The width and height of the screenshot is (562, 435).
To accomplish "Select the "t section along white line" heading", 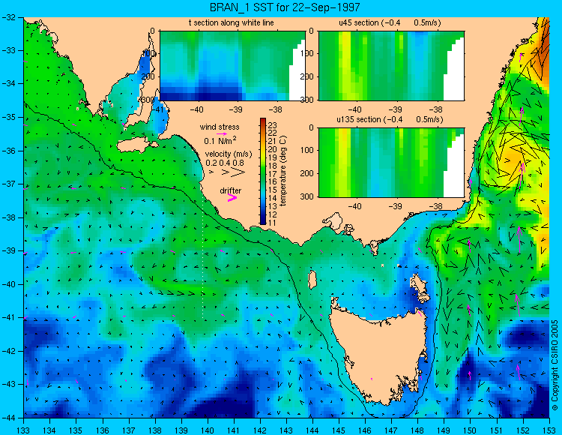I will point(232,22).
